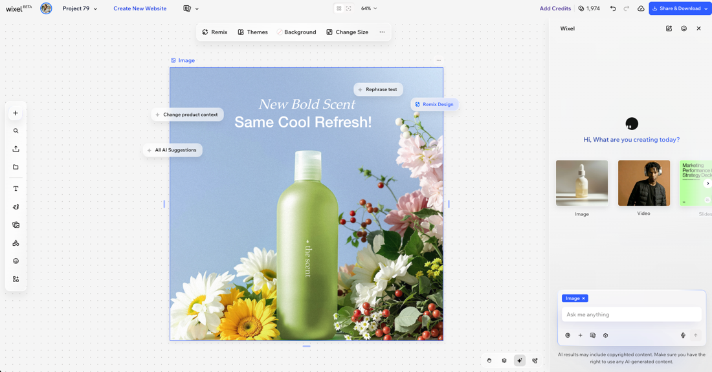The width and height of the screenshot is (712, 372).
Task: Open the shapes tool in left sidebar
Action: coord(16,243)
